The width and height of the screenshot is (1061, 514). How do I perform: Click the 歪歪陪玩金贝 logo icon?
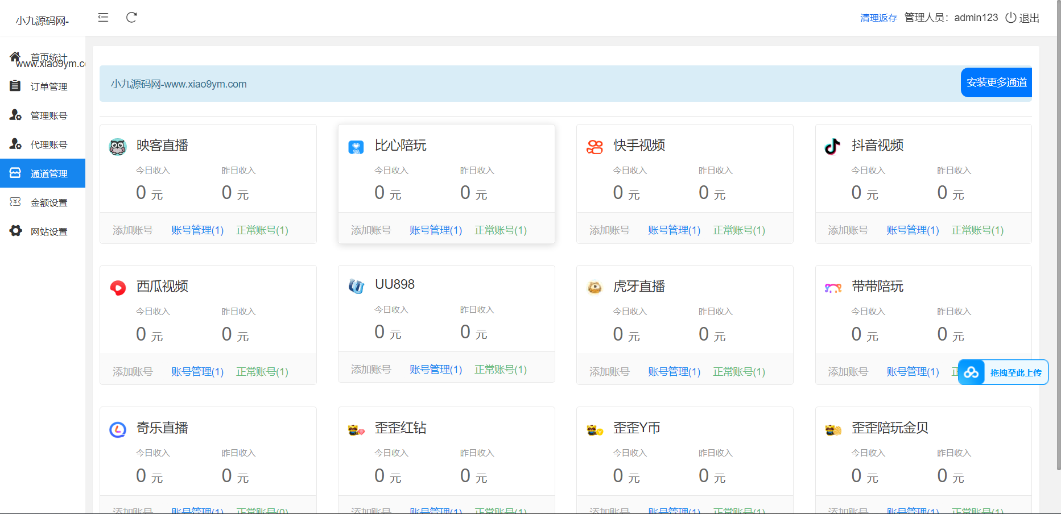[x=833, y=430]
